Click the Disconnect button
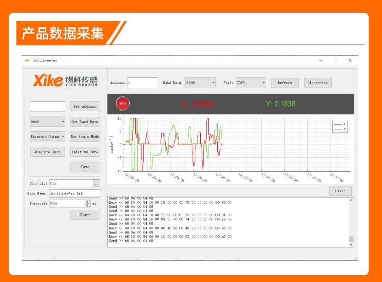 [317, 82]
